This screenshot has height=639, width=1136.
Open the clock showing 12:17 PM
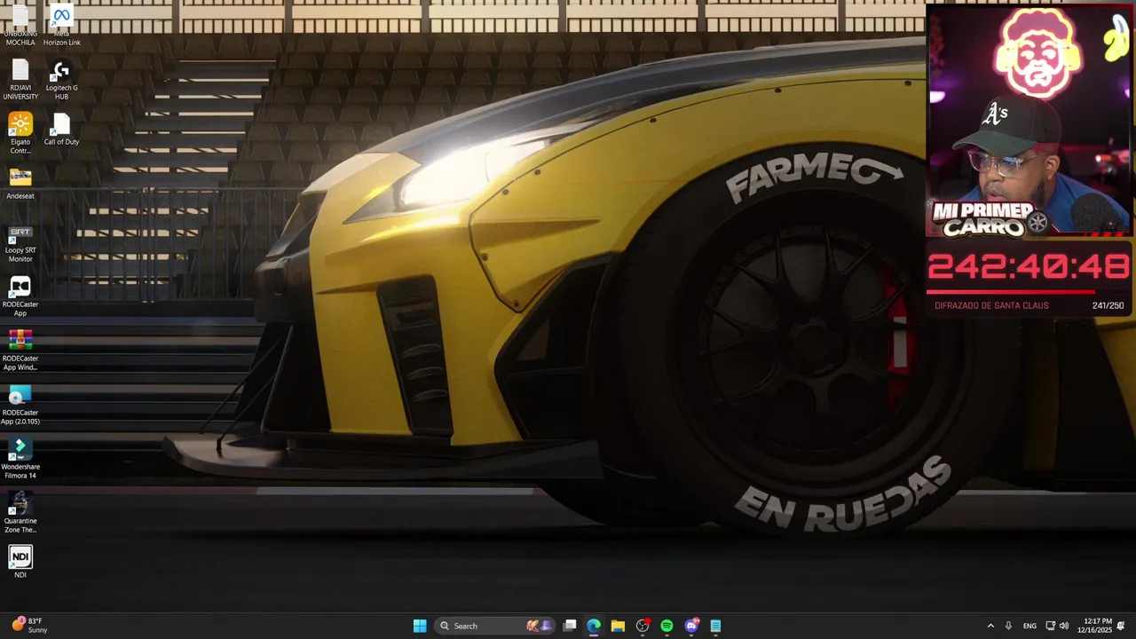1094,626
